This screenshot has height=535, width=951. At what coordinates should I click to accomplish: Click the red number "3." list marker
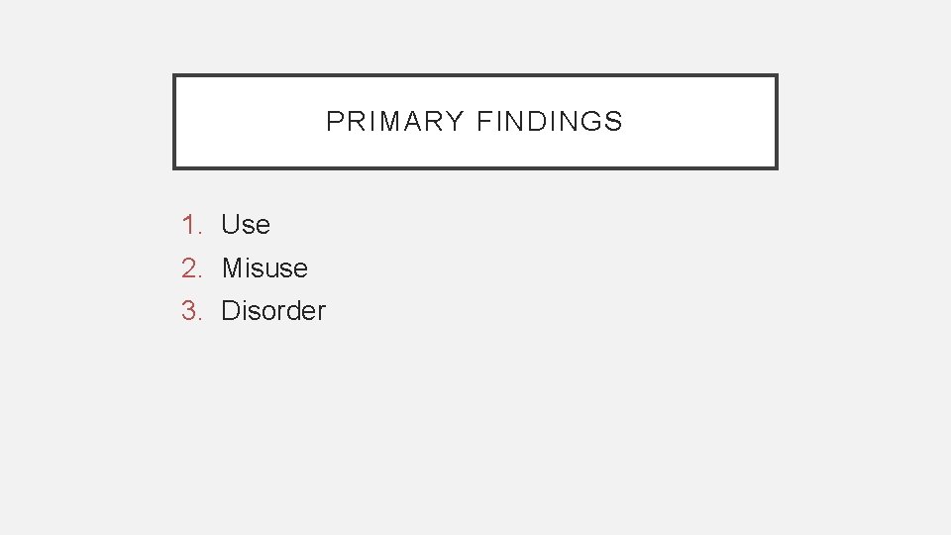coord(191,311)
